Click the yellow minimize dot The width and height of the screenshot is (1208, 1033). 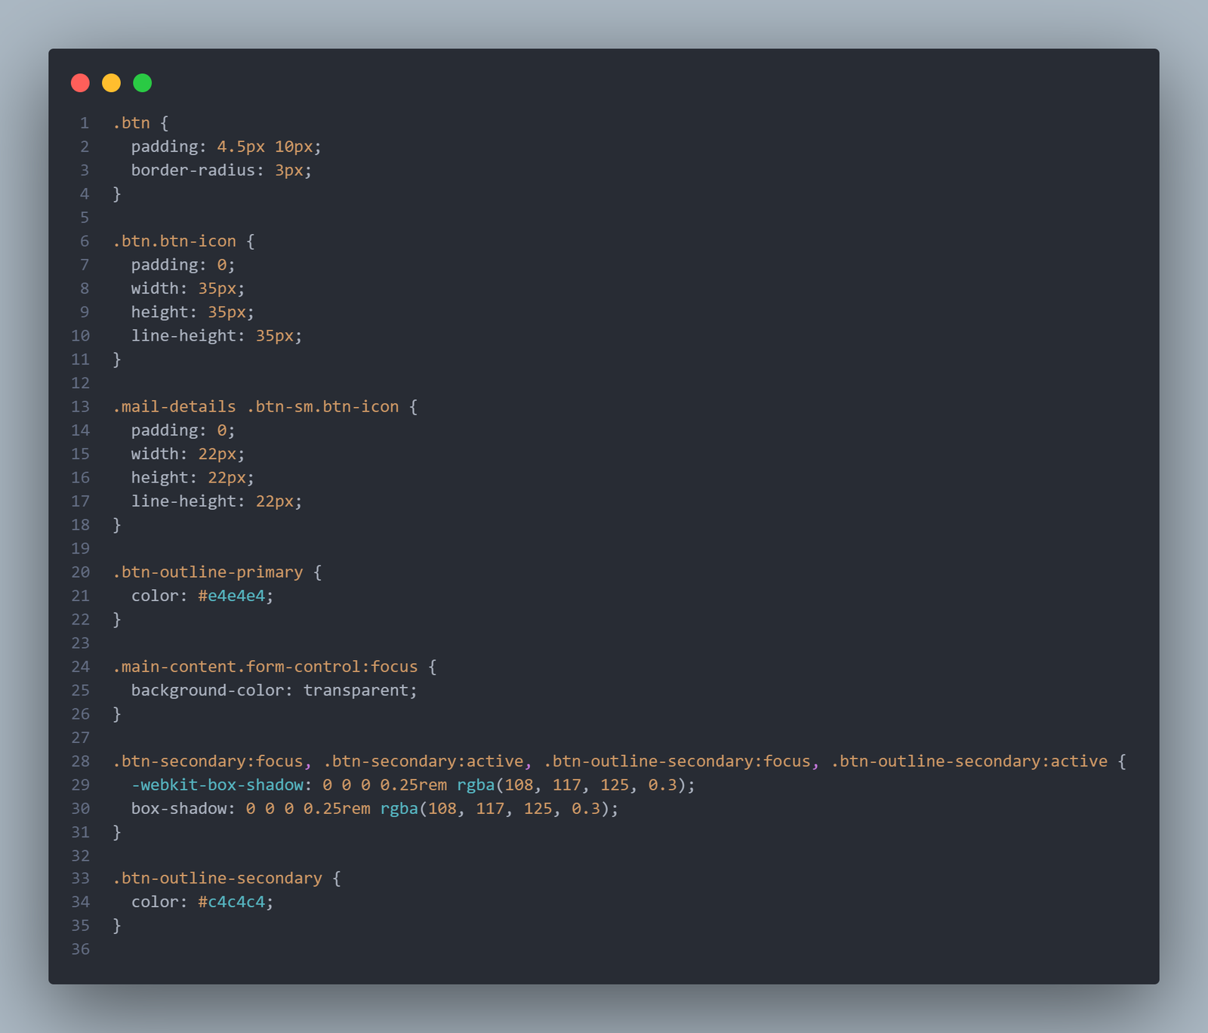111,83
